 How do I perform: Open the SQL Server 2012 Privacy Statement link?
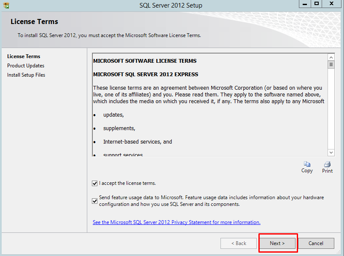[x=177, y=222]
